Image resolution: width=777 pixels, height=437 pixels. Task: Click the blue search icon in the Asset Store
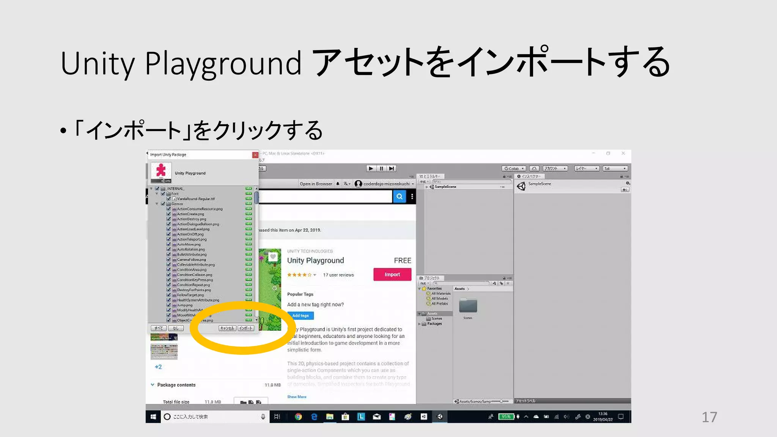400,196
